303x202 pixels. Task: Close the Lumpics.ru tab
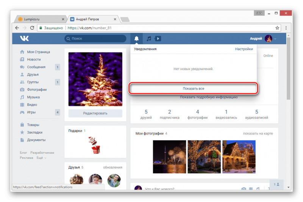tap(63, 19)
